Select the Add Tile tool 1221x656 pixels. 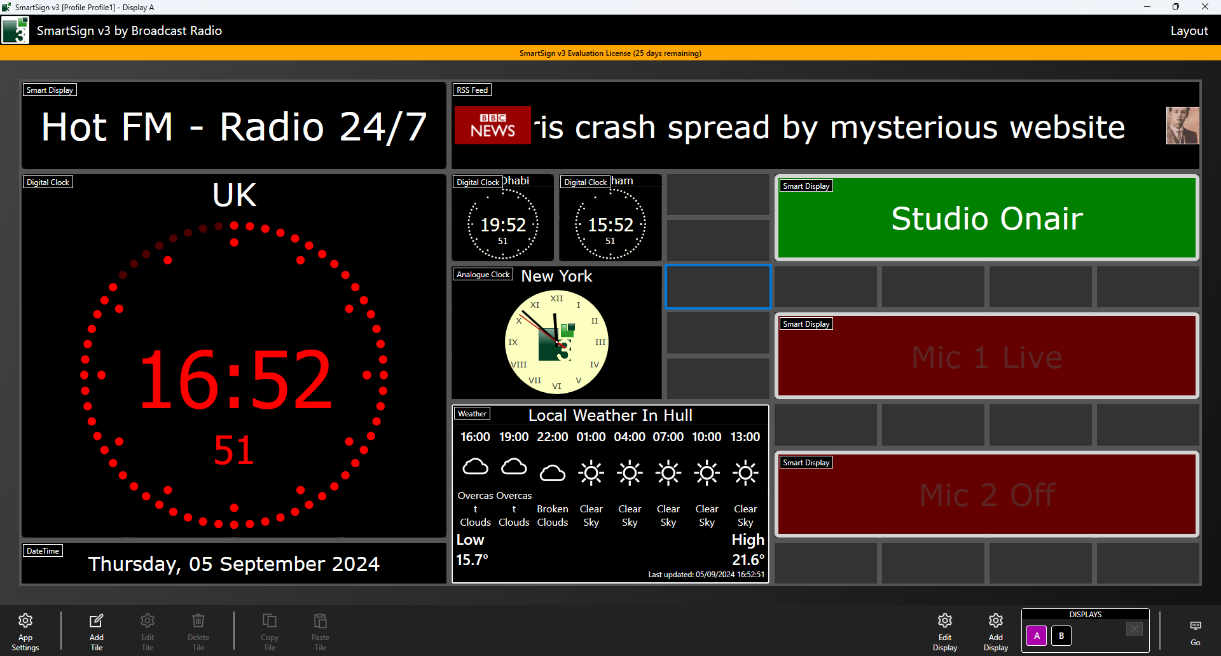pos(96,631)
